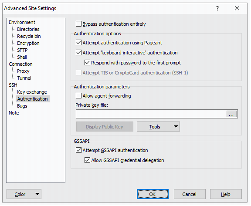Enable Allow agent forwarding checkbox
The image size is (251, 206).
(x=78, y=96)
